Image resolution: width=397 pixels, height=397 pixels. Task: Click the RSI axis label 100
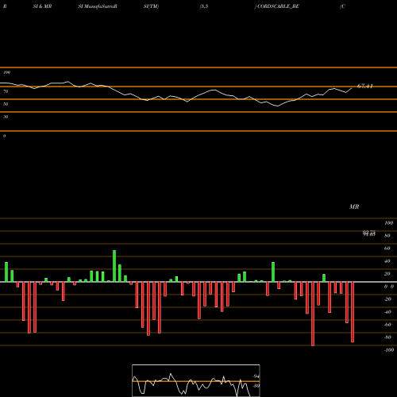tap(6, 72)
